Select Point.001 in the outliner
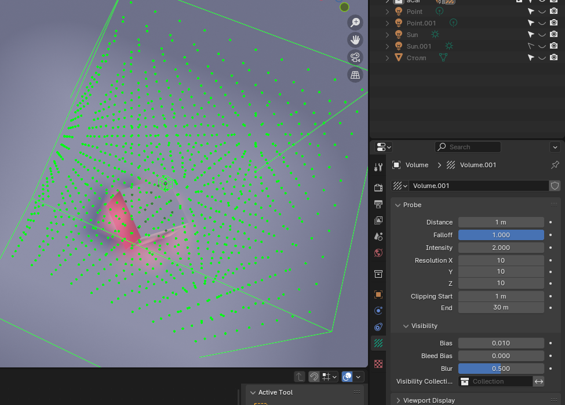This screenshot has width=565, height=405. (421, 23)
